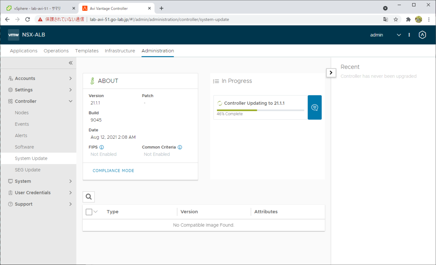
Task: Click the translate page icon in address bar
Action: point(385,19)
